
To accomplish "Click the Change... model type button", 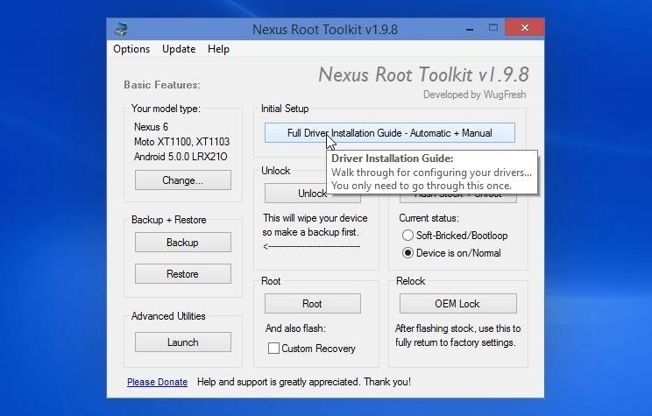I will point(183,180).
